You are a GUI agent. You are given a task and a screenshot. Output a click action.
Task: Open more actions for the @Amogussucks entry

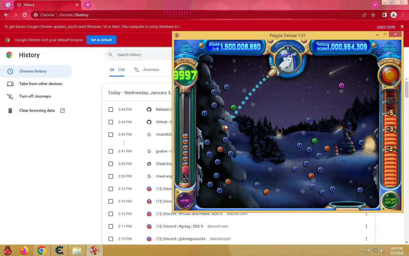366,239
